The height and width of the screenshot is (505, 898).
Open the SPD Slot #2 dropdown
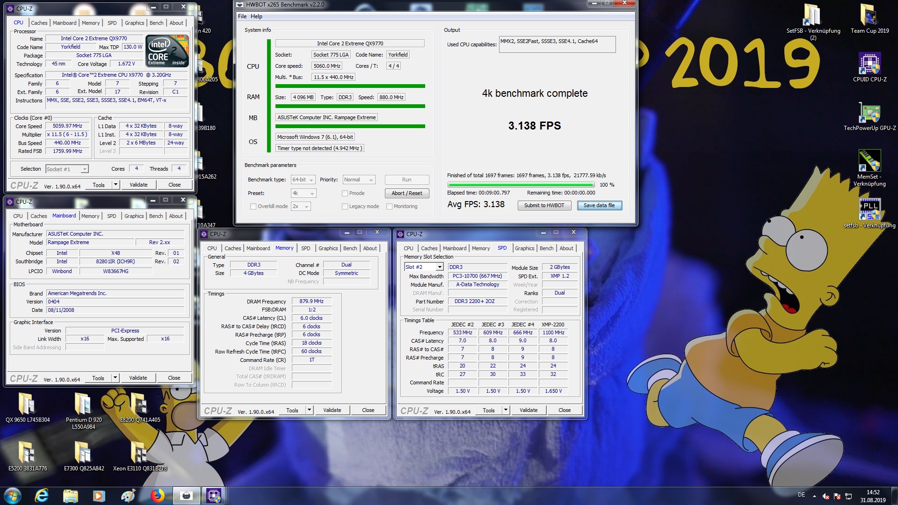coord(424,267)
